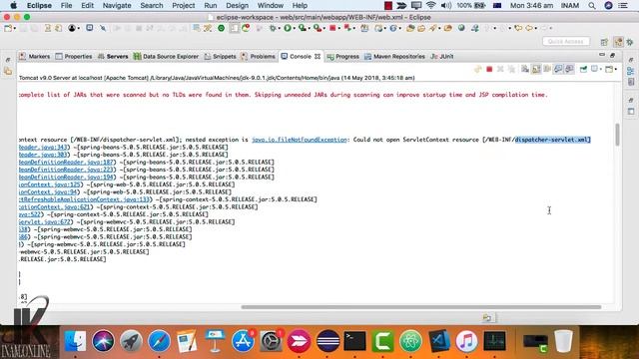Open Spotlight search in macOS menu bar
This screenshot has width=639, height=359.
coord(592,5)
